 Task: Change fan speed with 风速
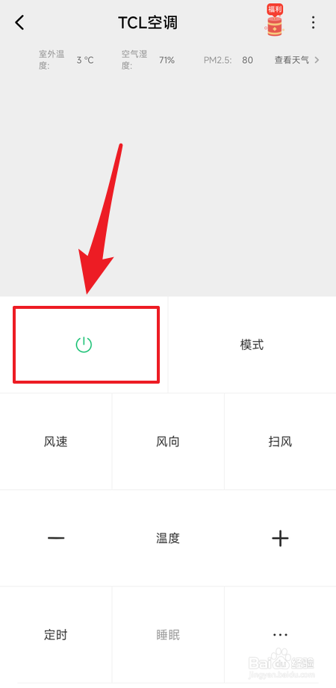[56, 441]
